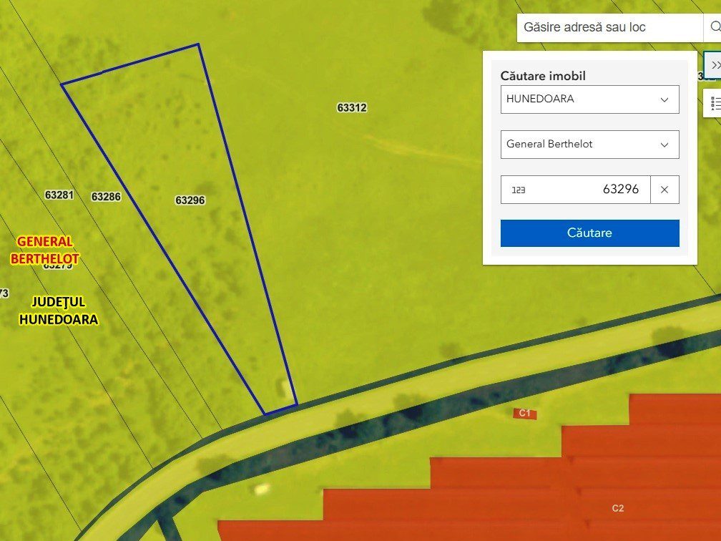Screen dimensions: 721x541
Task: Open the General Berthelot locality dropdown
Action: pos(590,145)
